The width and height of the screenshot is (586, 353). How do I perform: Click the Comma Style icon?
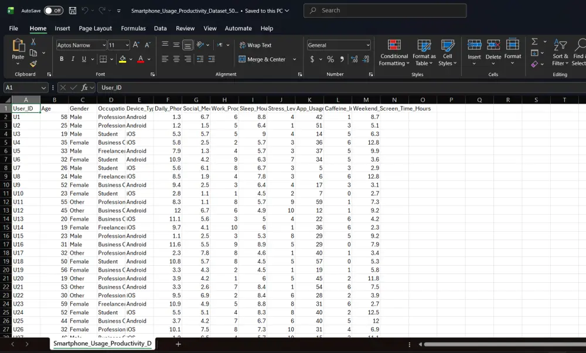(342, 59)
